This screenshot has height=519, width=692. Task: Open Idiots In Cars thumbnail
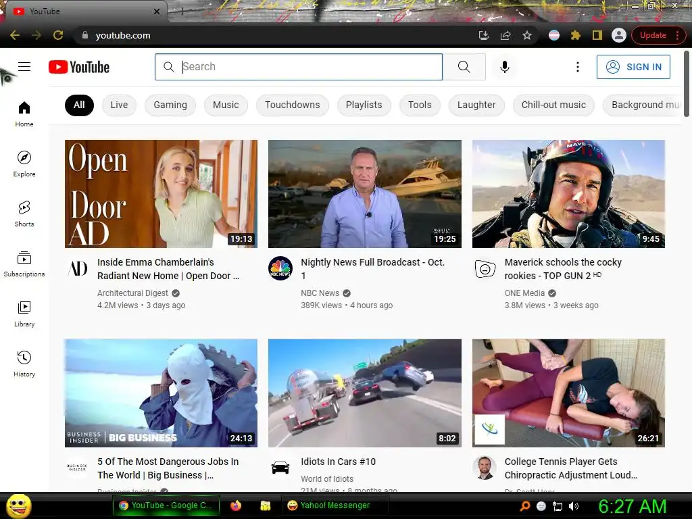pyautogui.click(x=364, y=393)
